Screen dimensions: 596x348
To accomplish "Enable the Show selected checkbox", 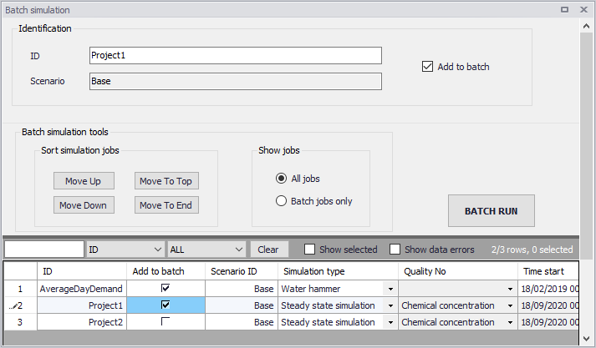I will [x=309, y=250].
